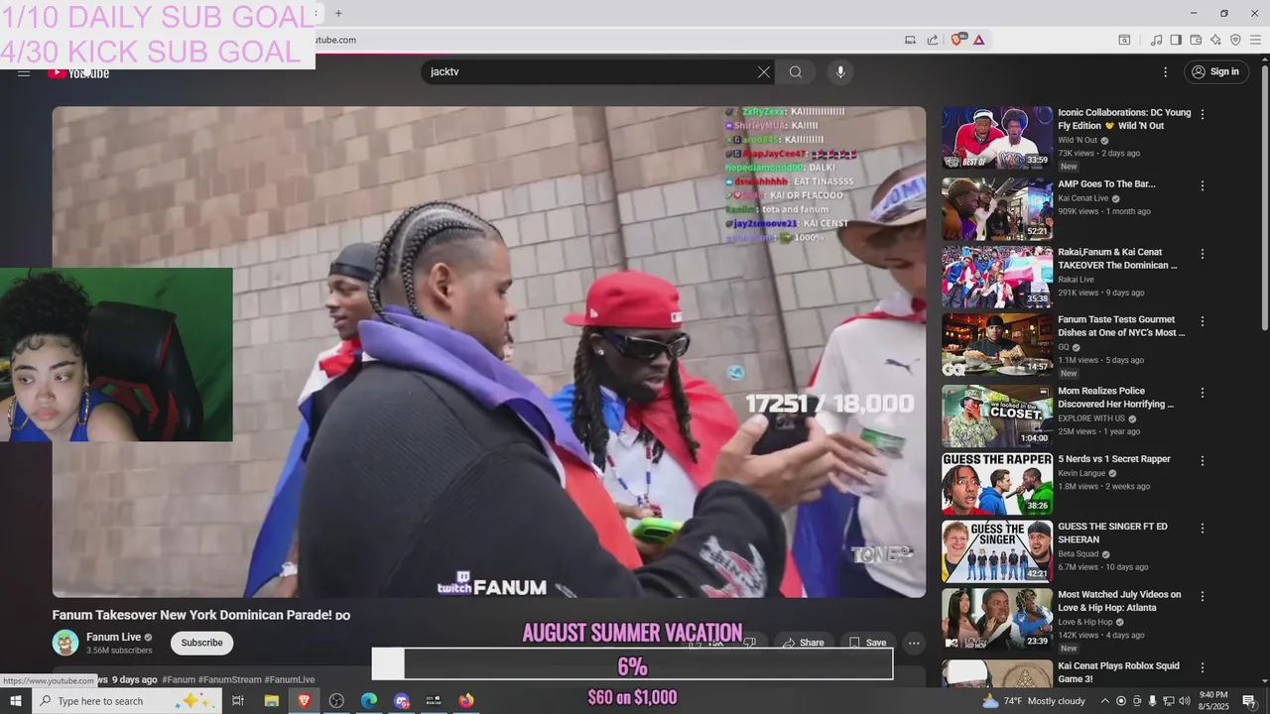This screenshot has width=1270, height=714.
Task: Open a new browser tab
Action: click(x=338, y=13)
